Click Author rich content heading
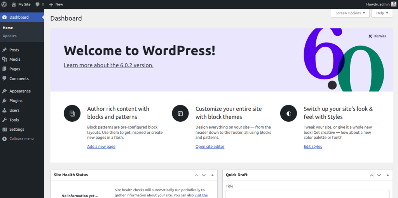398x198 pixels. click(118, 113)
